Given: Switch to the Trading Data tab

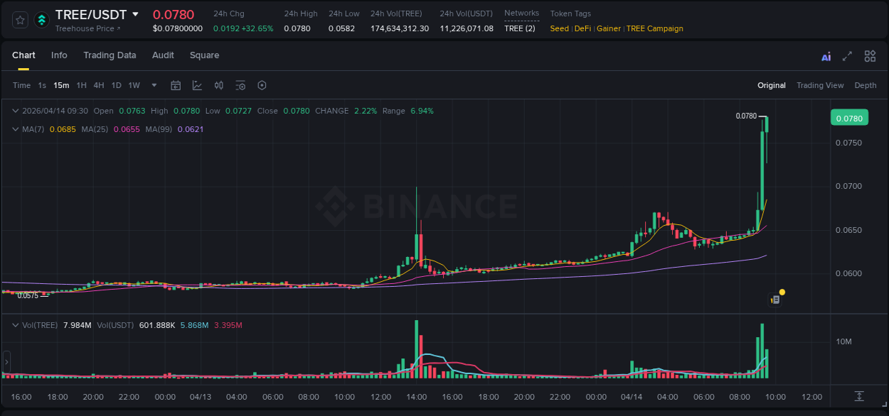Looking at the screenshot, I should [x=110, y=55].
